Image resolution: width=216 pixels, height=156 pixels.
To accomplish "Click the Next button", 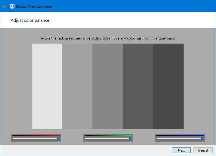I will (x=181, y=150).
